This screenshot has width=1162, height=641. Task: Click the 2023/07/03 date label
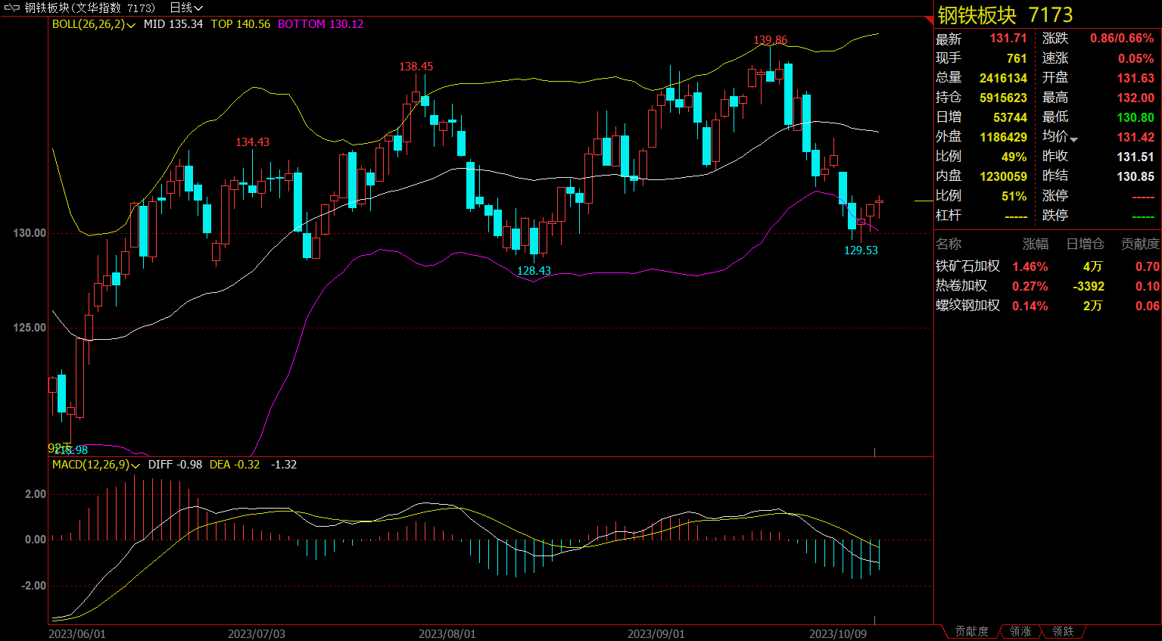(257, 633)
